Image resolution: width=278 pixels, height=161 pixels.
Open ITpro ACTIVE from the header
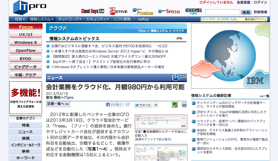119,11
